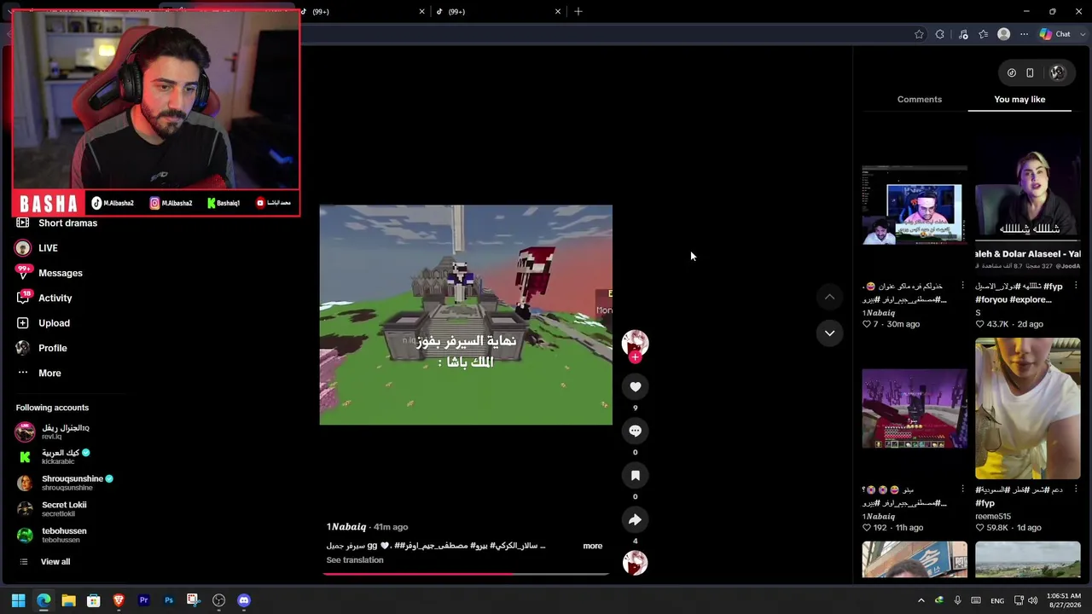1092x614 pixels.
Task: Click See translation under the caption
Action: (x=355, y=560)
